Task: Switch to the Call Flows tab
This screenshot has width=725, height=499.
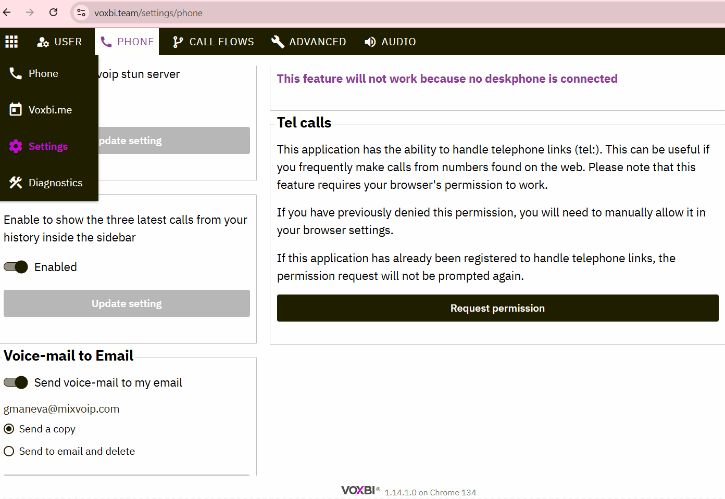Action: click(x=214, y=42)
